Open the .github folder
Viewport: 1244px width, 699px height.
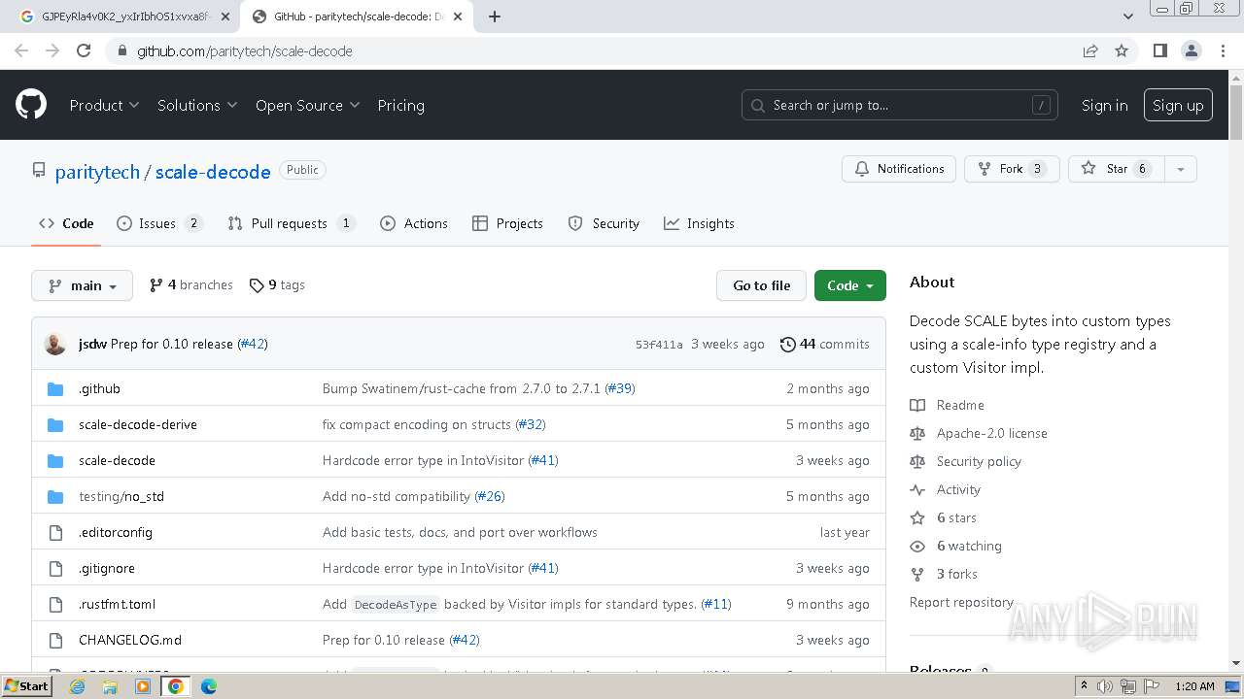pyautogui.click(x=99, y=388)
